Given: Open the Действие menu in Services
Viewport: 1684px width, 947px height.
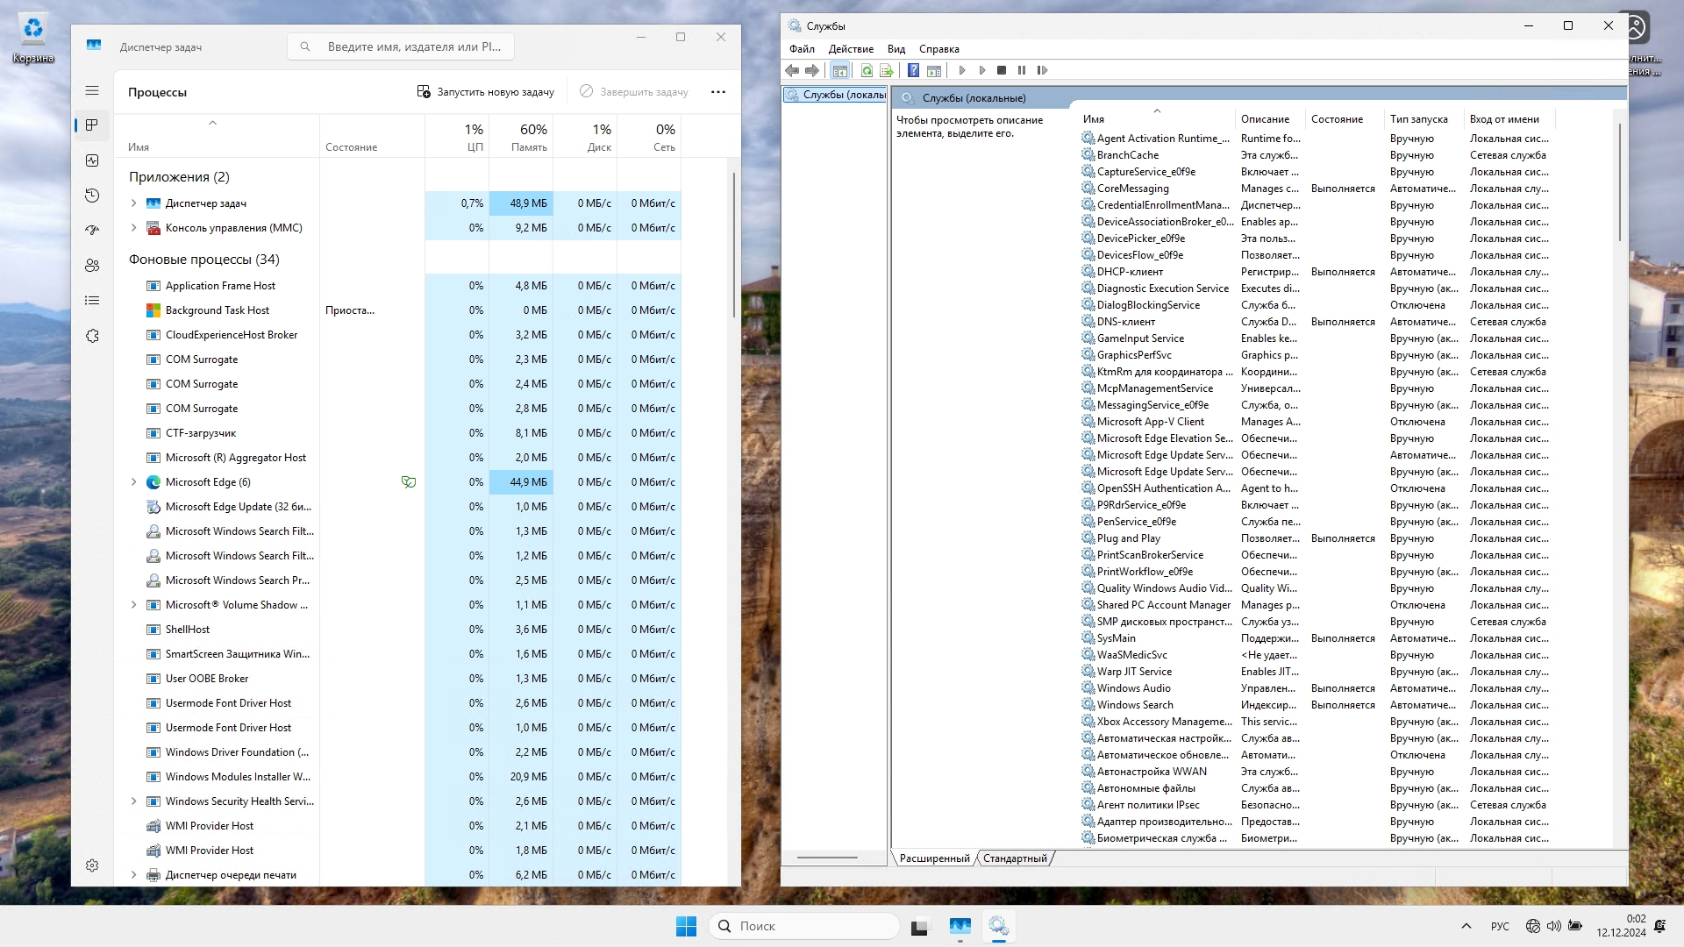Looking at the screenshot, I should tap(850, 49).
